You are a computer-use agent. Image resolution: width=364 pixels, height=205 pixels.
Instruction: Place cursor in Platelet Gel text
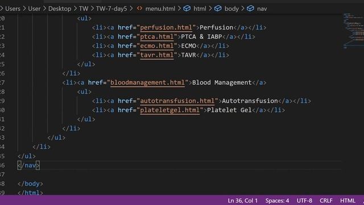pos(229,110)
